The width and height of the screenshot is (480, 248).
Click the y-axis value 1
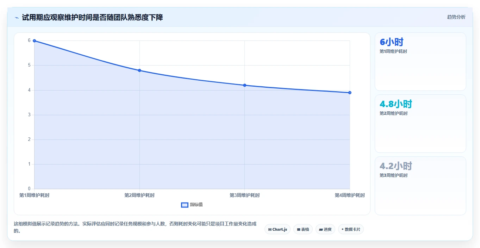tap(30, 164)
